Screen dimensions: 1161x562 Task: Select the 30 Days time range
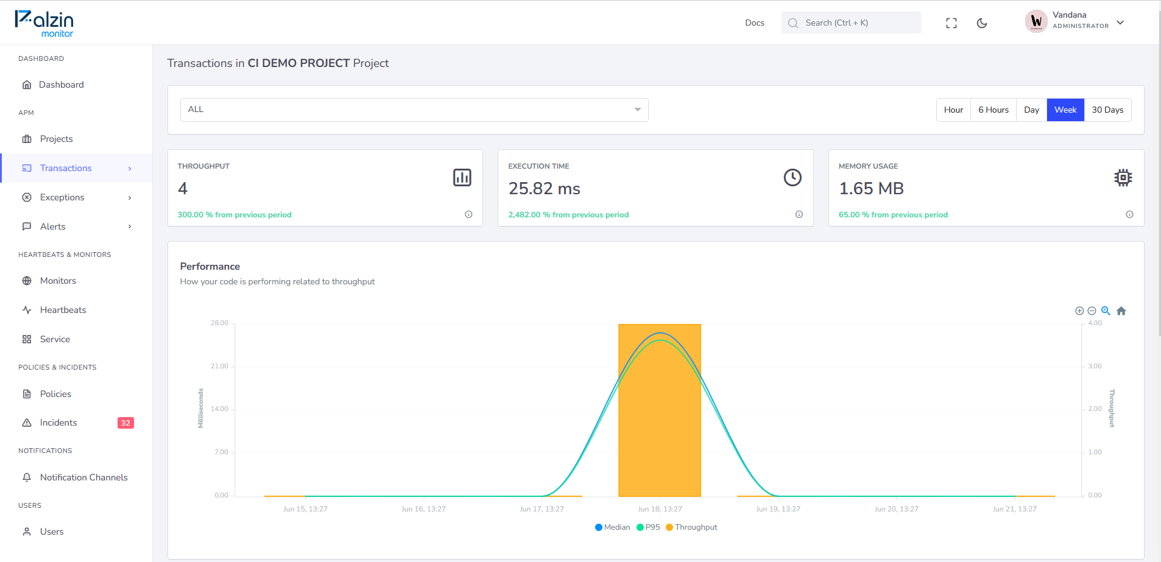(x=1107, y=110)
